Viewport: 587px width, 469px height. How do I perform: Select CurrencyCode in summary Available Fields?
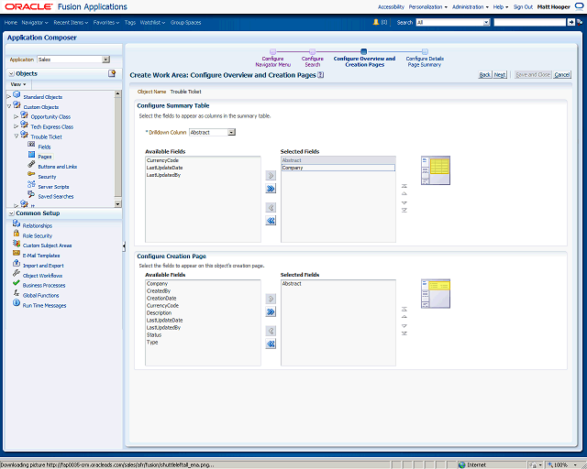pos(163,160)
